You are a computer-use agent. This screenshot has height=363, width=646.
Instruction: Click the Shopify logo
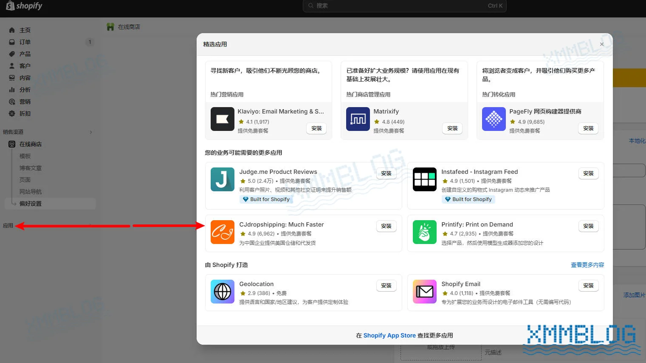pyautogui.click(x=24, y=6)
